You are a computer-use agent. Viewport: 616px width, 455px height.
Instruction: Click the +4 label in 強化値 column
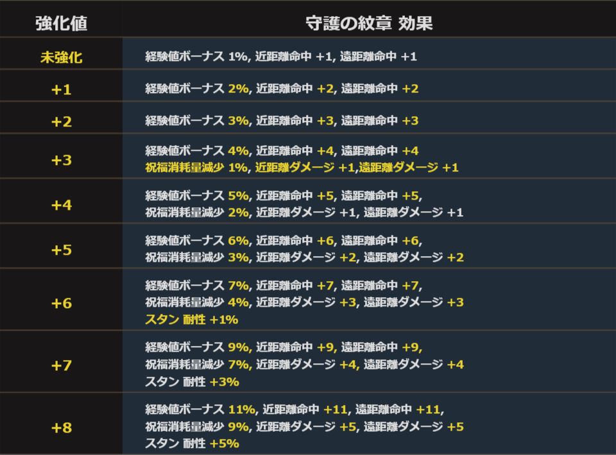click(61, 205)
